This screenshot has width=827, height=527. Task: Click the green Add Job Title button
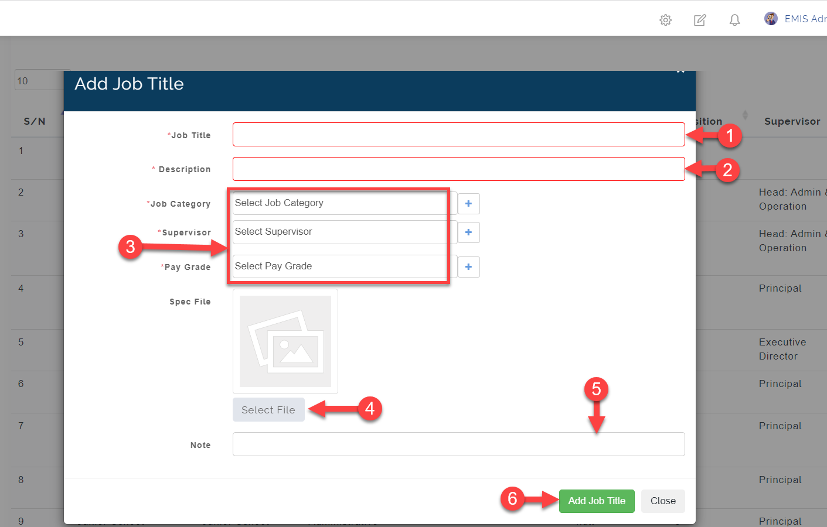597,501
